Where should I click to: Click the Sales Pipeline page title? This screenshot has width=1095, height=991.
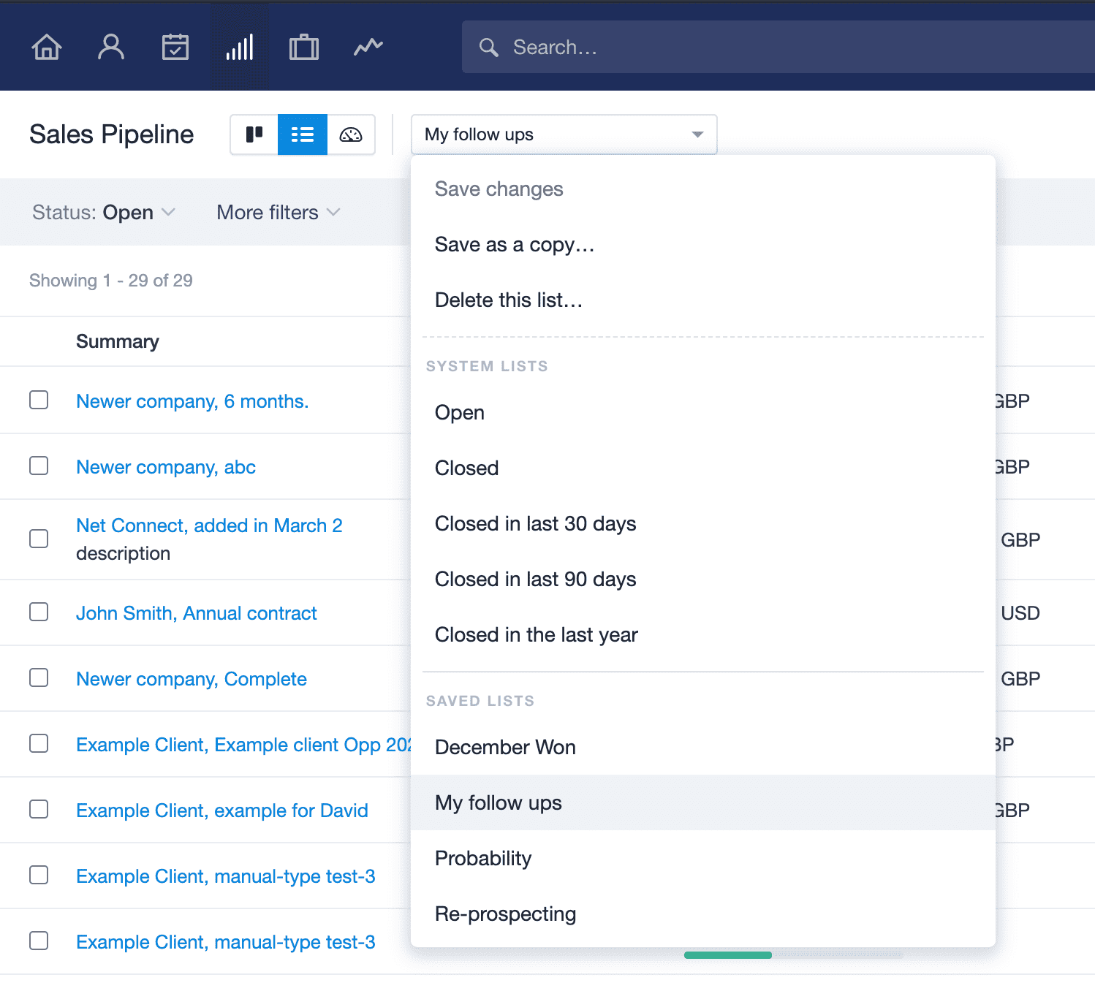[112, 134]
